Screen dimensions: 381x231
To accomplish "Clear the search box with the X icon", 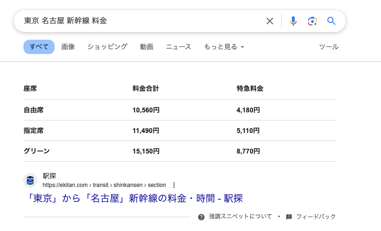I will pyautogui.click(x=270, y=21).
